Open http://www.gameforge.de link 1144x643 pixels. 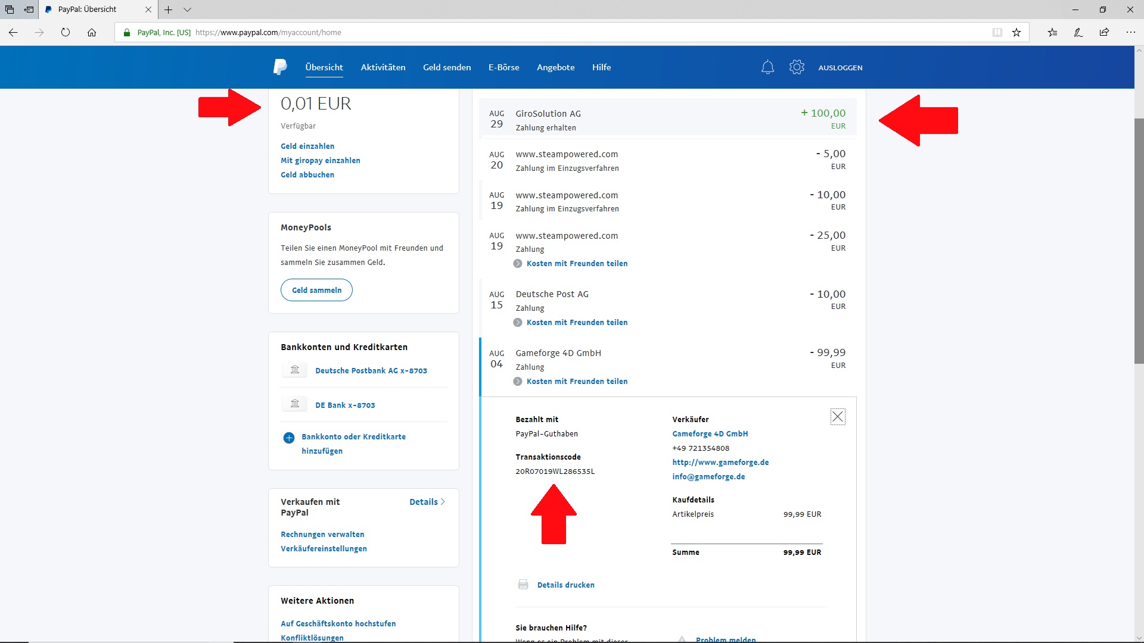720,462
